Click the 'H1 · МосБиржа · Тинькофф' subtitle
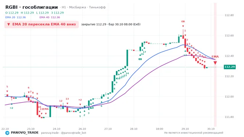Viewport: 244px width, 137px height. click(84, 7)
